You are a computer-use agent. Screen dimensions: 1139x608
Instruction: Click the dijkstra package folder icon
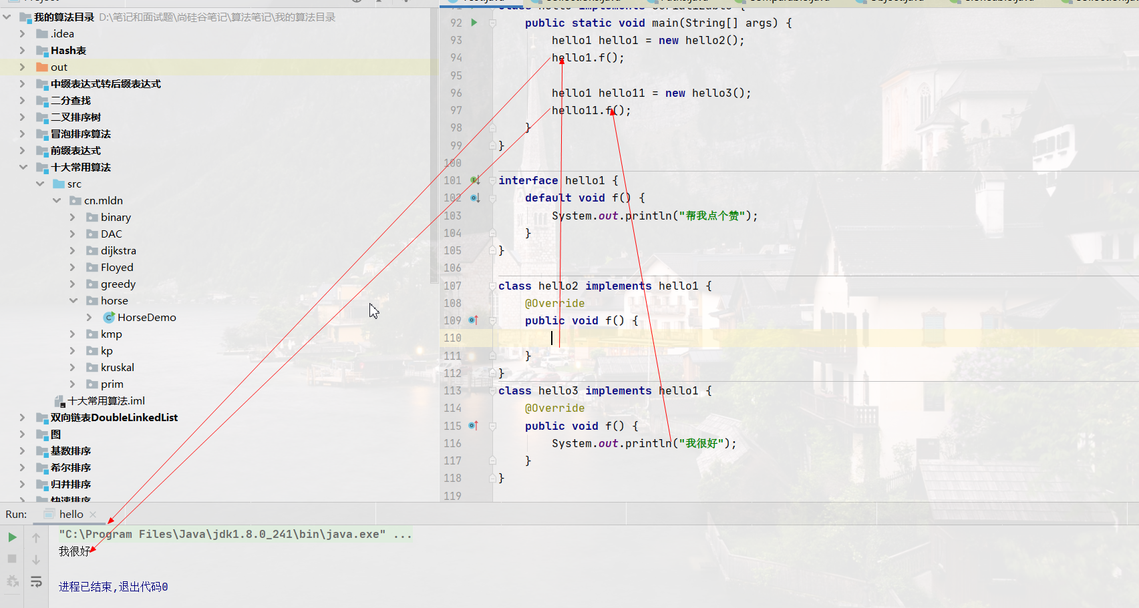click(92, 250)
